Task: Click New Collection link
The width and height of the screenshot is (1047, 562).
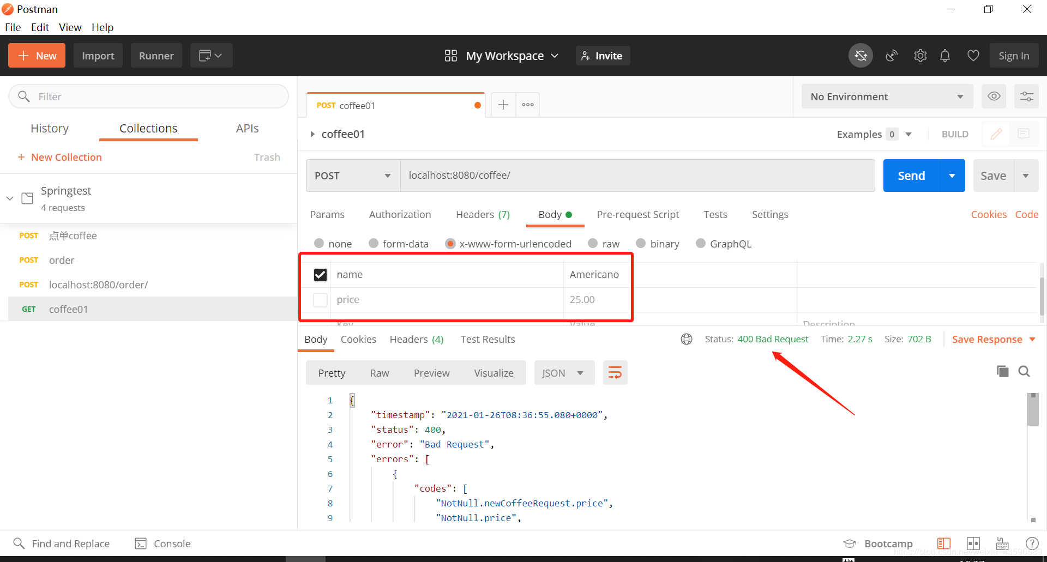Action: point(60,157)
